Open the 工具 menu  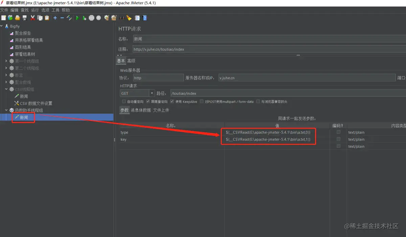point(55,10)
